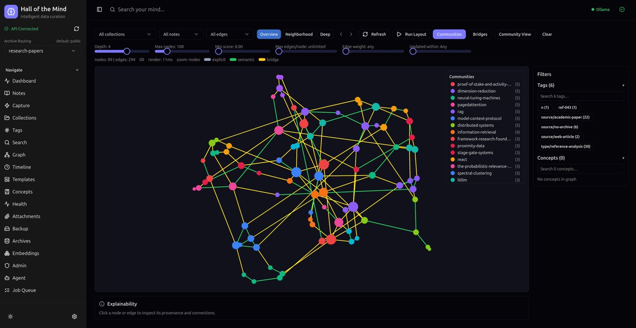Switch to the Overview graph mode

point(269,34)
